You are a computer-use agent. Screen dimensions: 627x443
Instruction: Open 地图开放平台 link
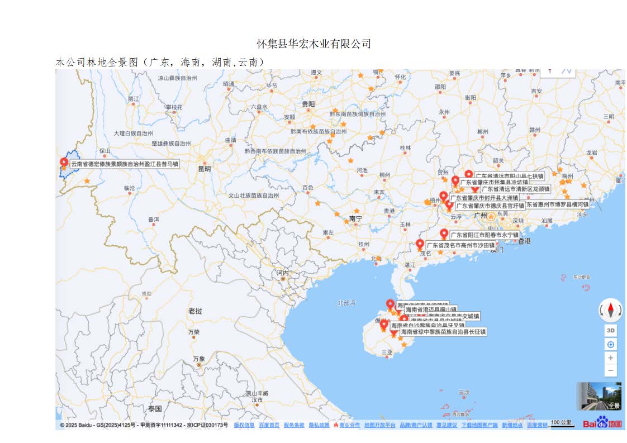coord(379,425)
